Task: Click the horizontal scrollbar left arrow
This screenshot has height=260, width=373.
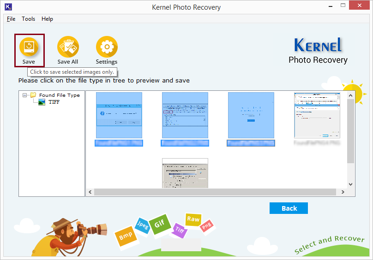Action: 90,192
